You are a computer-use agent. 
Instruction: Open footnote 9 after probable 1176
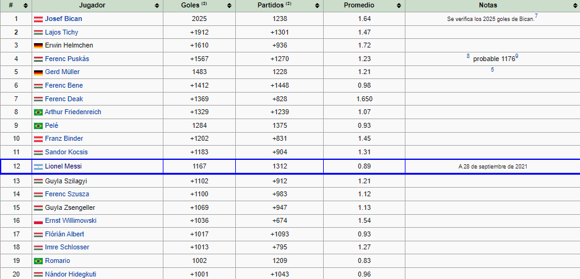(517, 56)
